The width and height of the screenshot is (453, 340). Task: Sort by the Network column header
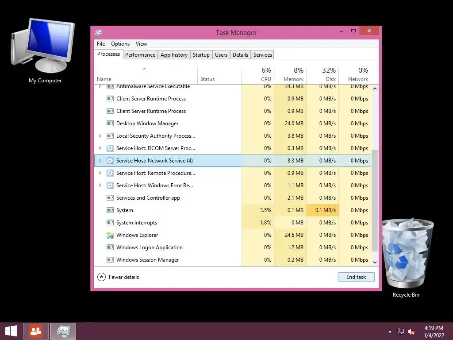click(x=355, y=74)
